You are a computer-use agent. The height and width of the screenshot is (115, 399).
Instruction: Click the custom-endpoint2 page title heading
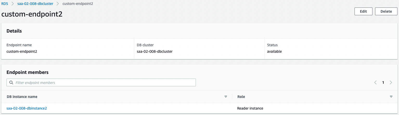(x=32, y=14)
